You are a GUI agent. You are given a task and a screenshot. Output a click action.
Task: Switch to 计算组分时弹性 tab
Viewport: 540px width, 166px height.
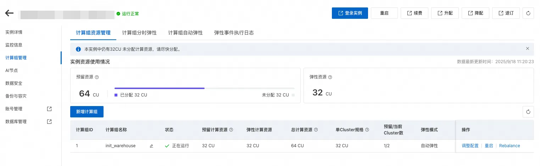(x=139, y=33)
